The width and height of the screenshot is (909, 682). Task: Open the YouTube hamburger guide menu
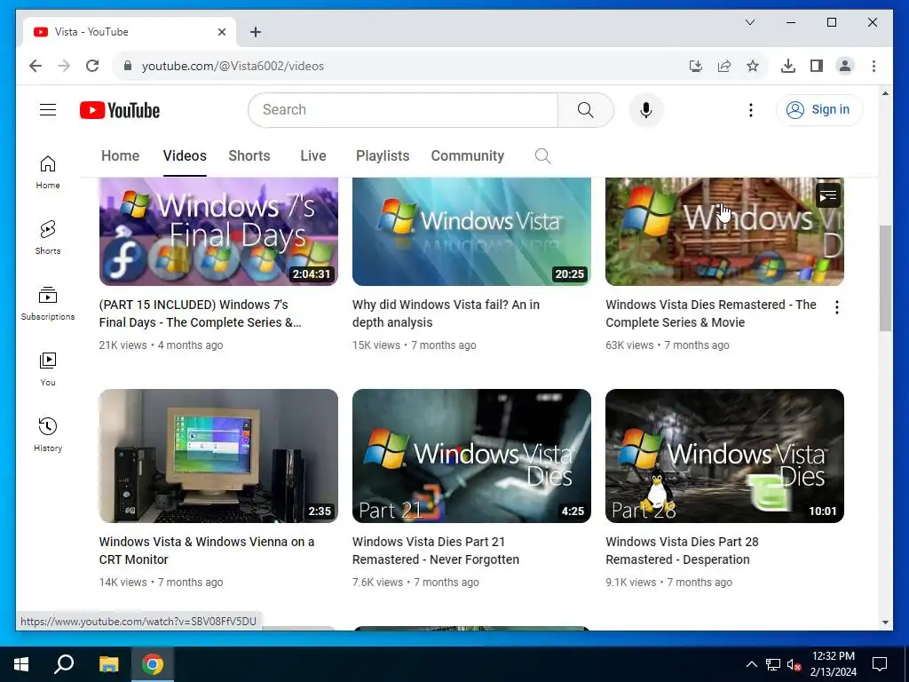click(48, 109)
